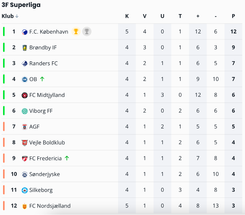245x215 pixels.
Task: Click the gold trophy icon
Action: tap(76, 31)
